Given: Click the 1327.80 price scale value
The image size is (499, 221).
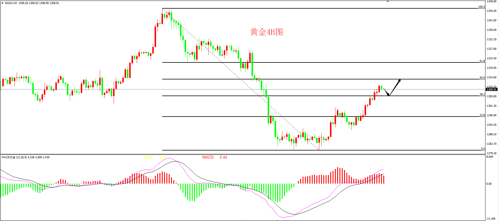Looking at the screenshot, I should [x=492, y=49].
